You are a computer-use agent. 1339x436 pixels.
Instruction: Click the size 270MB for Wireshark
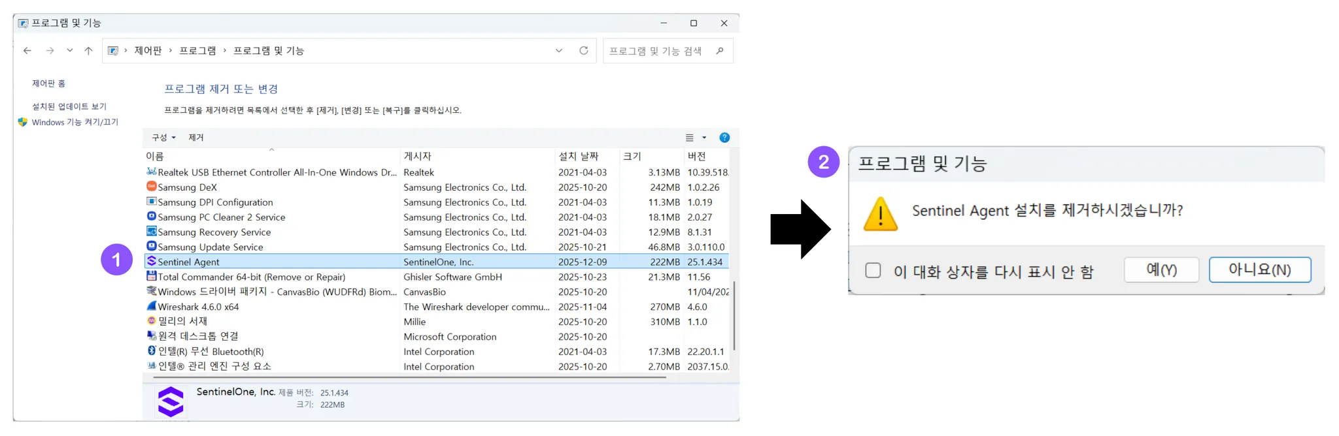(665, 307)
